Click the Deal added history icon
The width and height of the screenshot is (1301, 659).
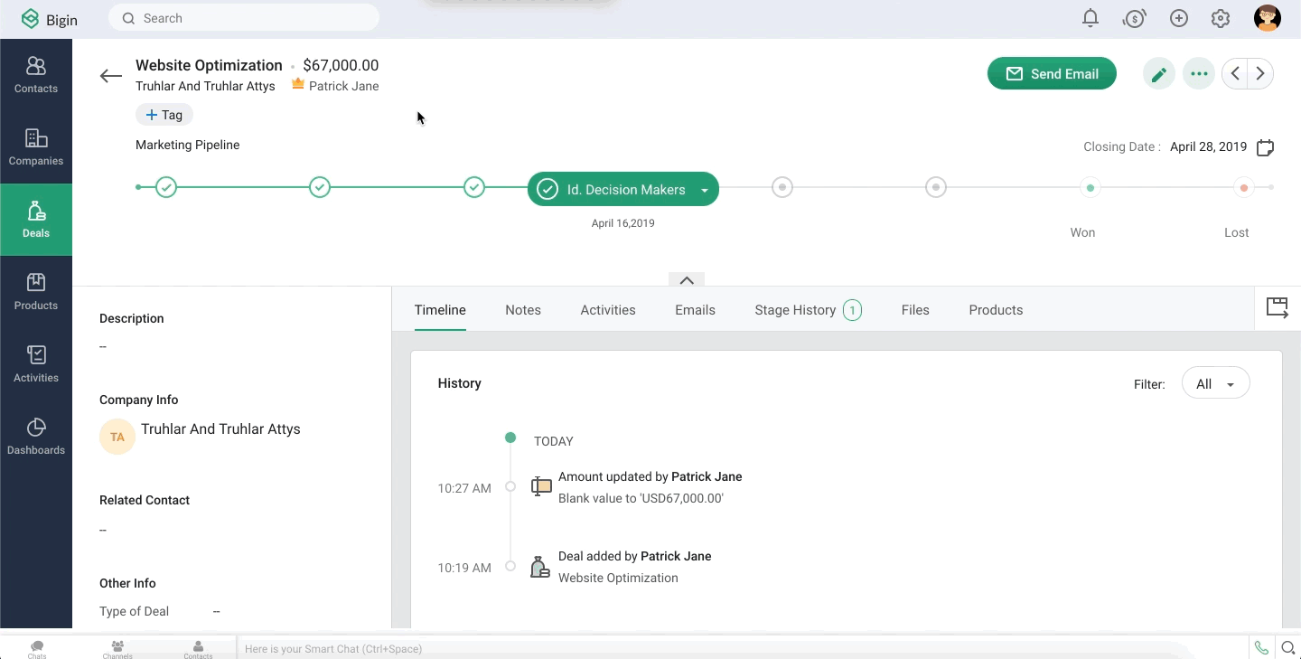point(539,567)
